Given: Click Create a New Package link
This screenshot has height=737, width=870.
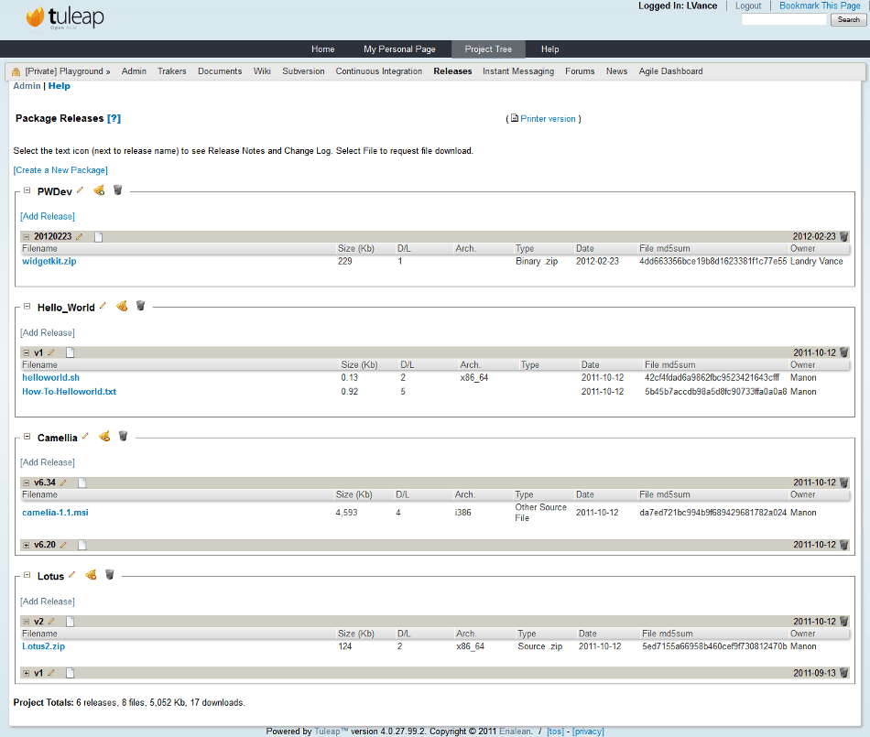Looking at the screenshot, I should click(x=60, y=170).
